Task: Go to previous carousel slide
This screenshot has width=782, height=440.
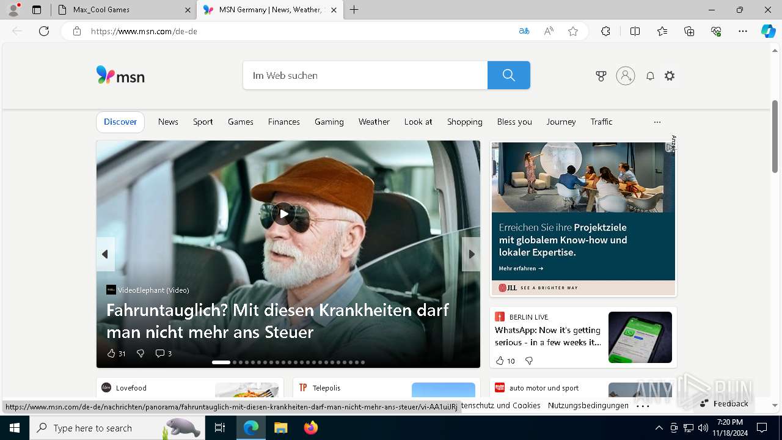Action: tap(105, 254)
